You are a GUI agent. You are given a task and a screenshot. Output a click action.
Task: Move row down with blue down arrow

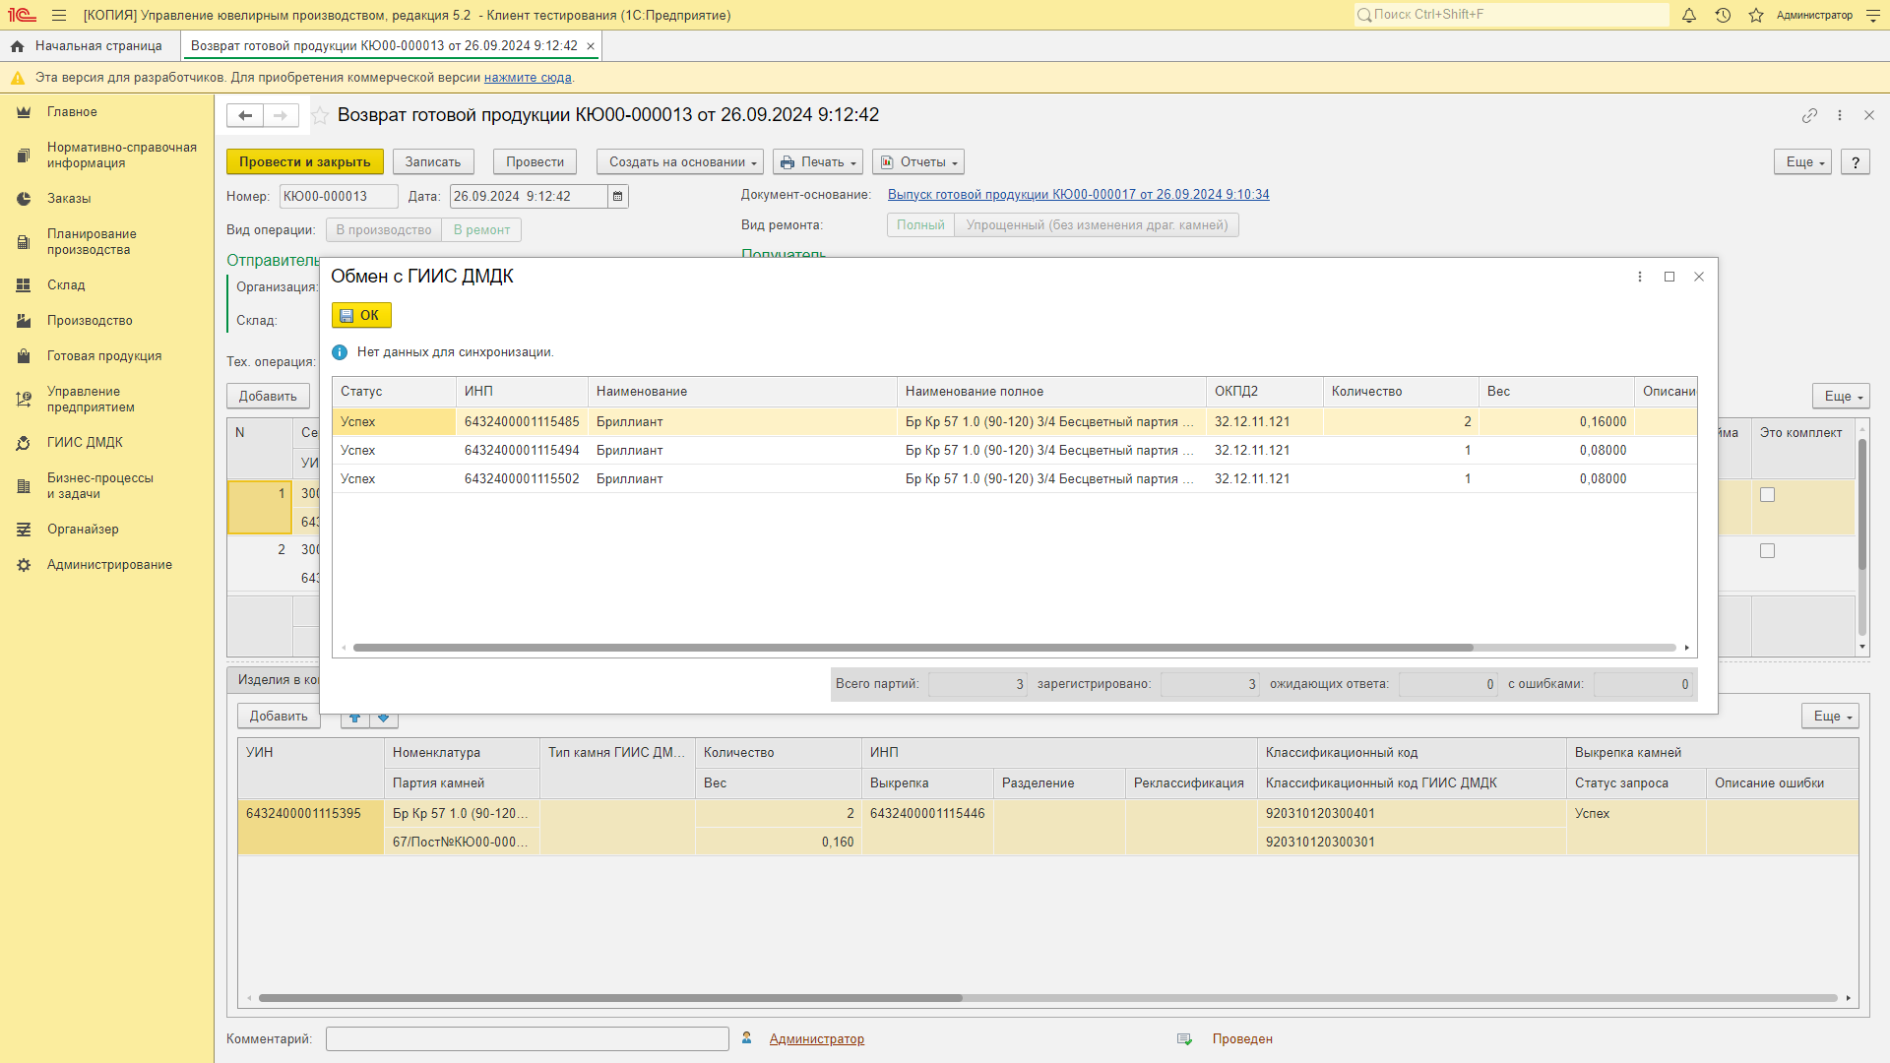(x=384, y=719)
